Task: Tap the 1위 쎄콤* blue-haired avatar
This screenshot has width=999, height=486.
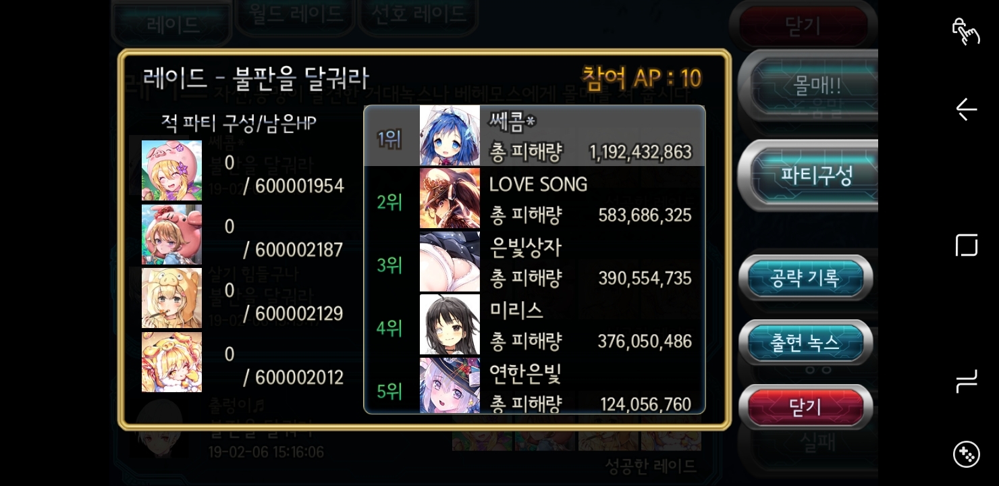Action: (450, 136)
